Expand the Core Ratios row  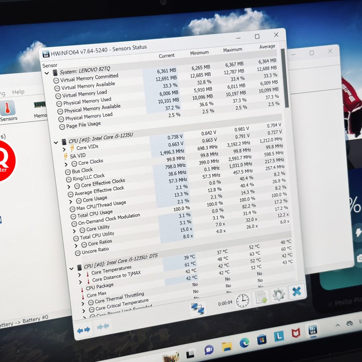coord(76,246)
